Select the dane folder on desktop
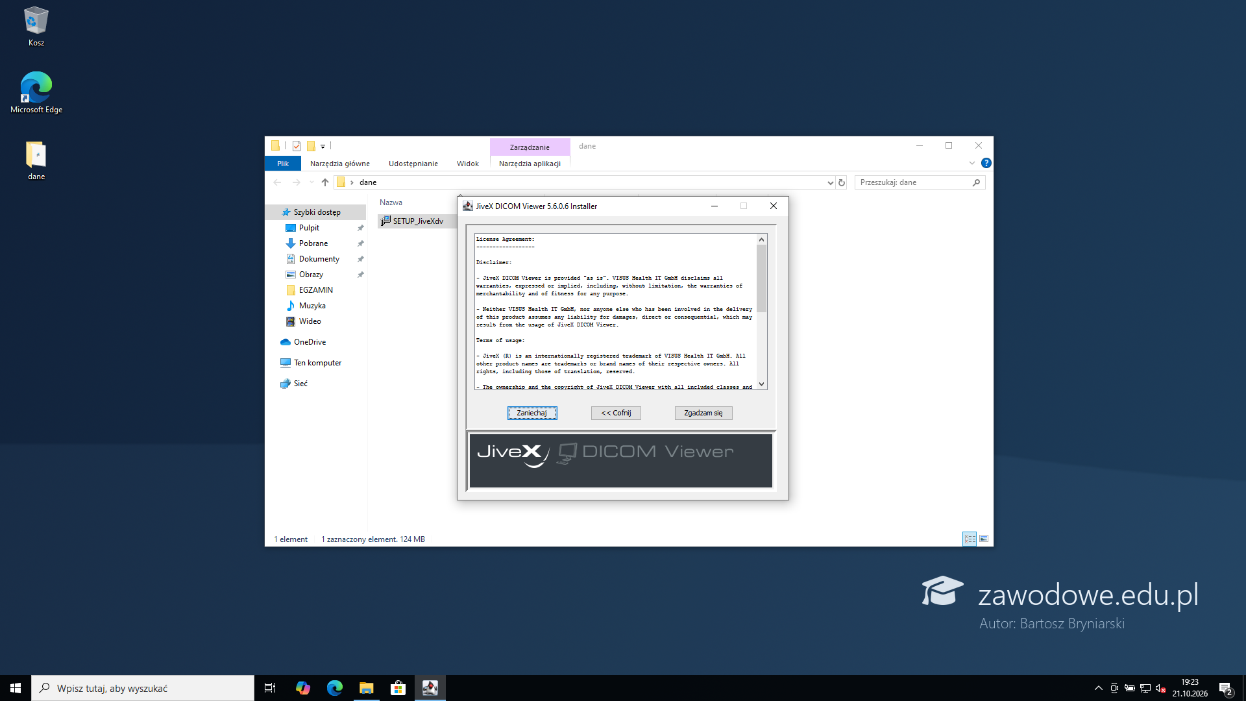Viewport: 1246px width, 701px height. coord(36,160)
